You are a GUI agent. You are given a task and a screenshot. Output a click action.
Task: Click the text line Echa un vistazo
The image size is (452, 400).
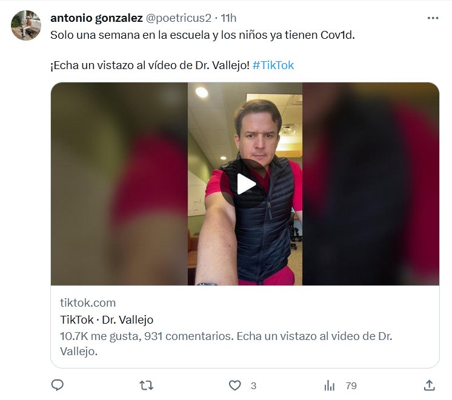tap(149, 65)
